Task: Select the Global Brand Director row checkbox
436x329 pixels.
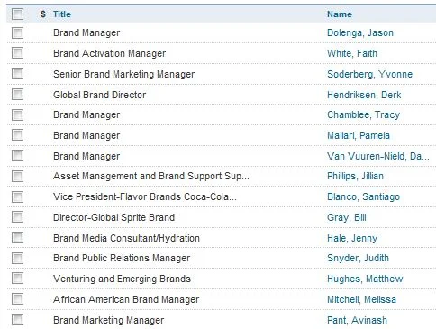Action: pyautogui.click(x=17, y=95)
